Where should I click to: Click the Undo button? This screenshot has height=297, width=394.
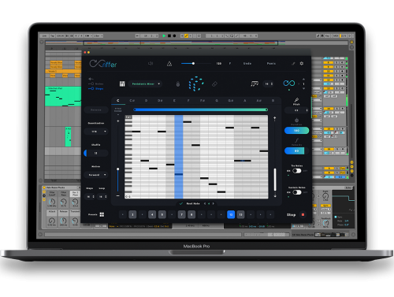coord(247,64)
